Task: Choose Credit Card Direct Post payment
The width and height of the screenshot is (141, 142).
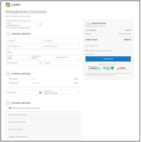Action: (10, 115)
